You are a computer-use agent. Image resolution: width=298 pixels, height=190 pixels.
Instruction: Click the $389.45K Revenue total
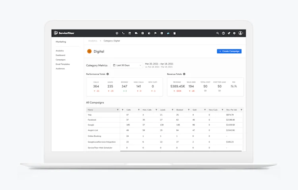click(x=178, y=86)
